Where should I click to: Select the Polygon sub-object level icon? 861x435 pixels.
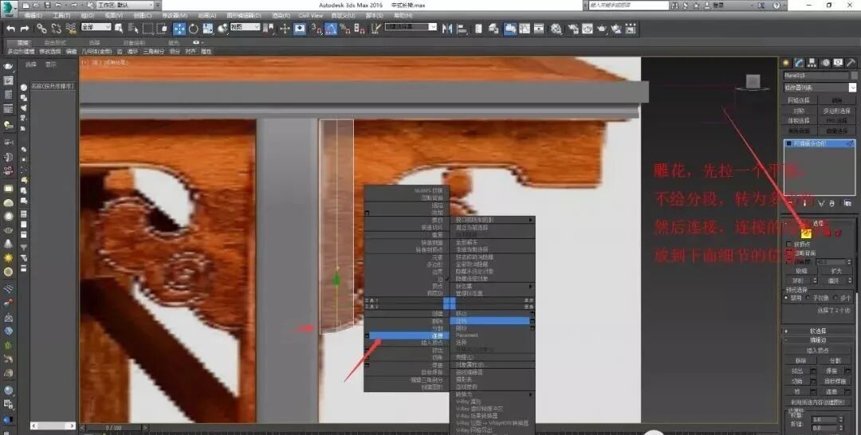pyautogui.click(x=827, y=233)
